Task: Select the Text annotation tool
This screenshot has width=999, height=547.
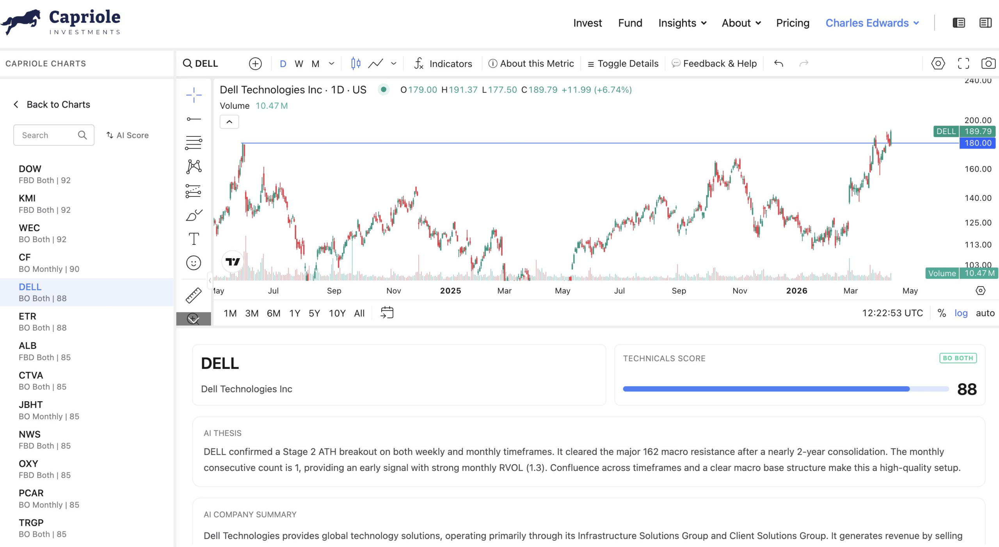Action: 194,239
